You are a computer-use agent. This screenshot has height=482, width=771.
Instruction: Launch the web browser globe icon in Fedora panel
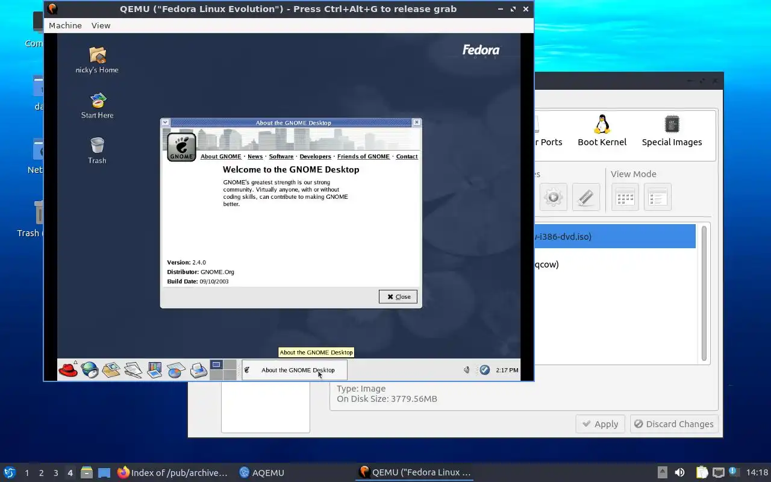pos(90,370)
